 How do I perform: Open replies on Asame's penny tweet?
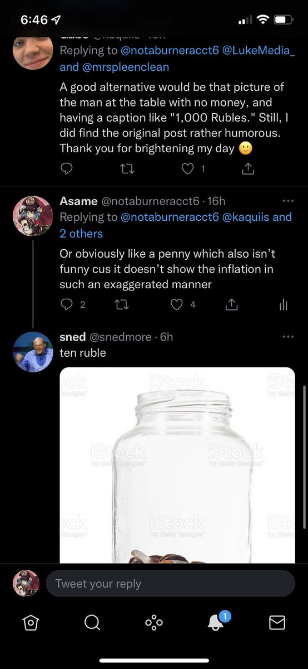[67, 304]
